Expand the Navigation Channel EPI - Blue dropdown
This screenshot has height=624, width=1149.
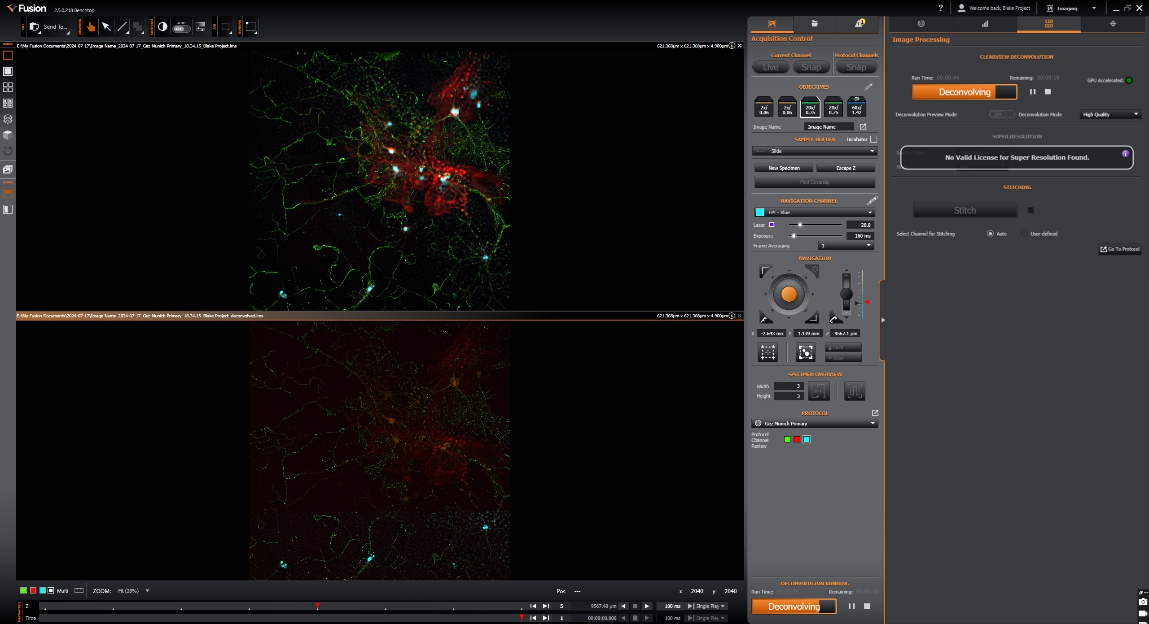(x=815, y=212)
